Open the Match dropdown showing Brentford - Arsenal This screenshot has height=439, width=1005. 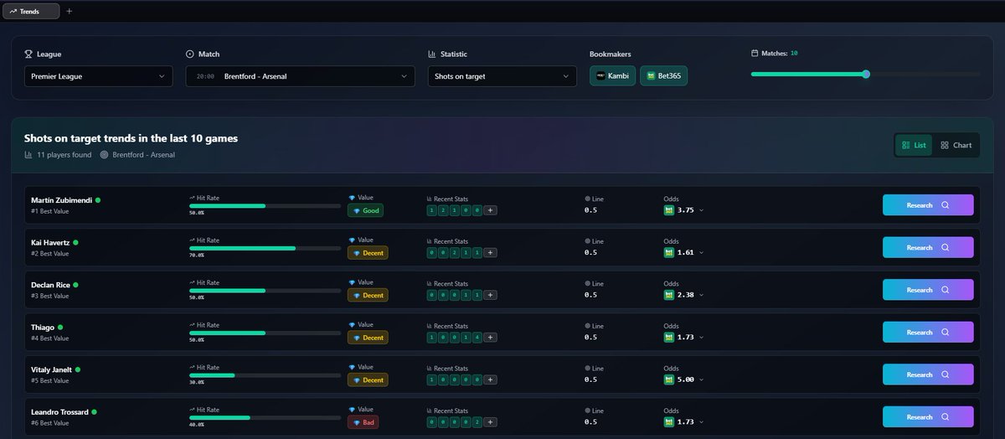300,76
